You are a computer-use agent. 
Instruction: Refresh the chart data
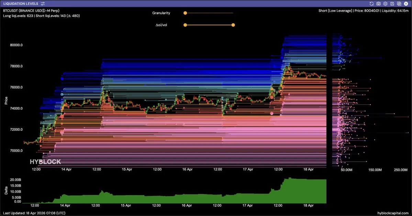[x=371, y=4]
